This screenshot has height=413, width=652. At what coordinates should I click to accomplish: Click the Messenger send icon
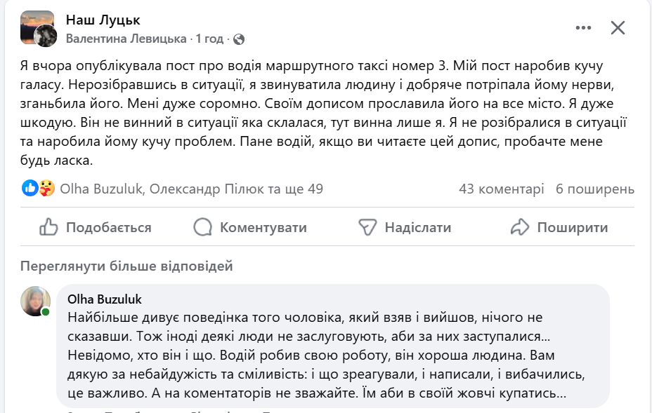point(368,227)
